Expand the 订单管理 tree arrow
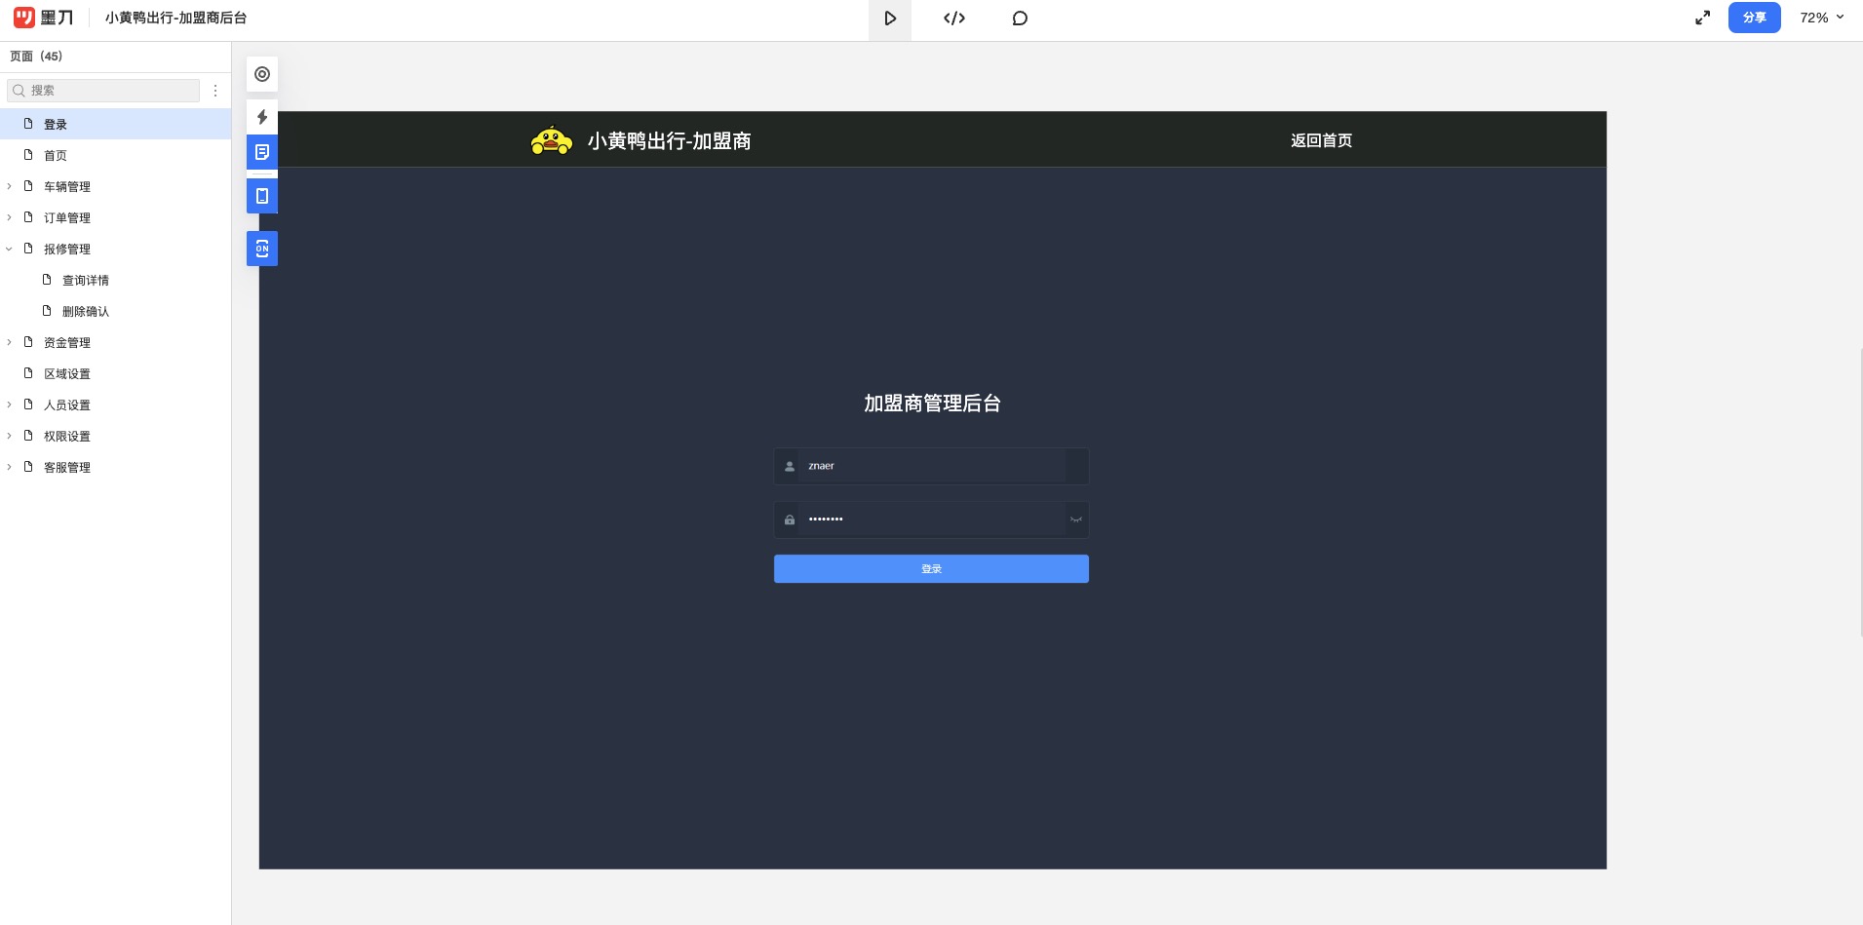1863x925 pixels. click(10, 217)
